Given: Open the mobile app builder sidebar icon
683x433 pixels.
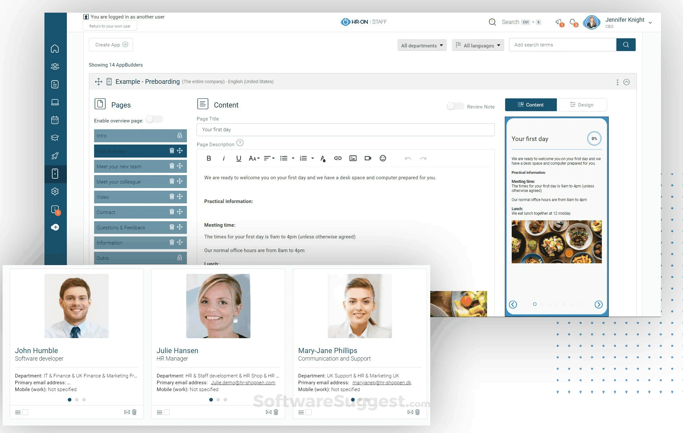Looking at the screenshot, I should [55, 174].
